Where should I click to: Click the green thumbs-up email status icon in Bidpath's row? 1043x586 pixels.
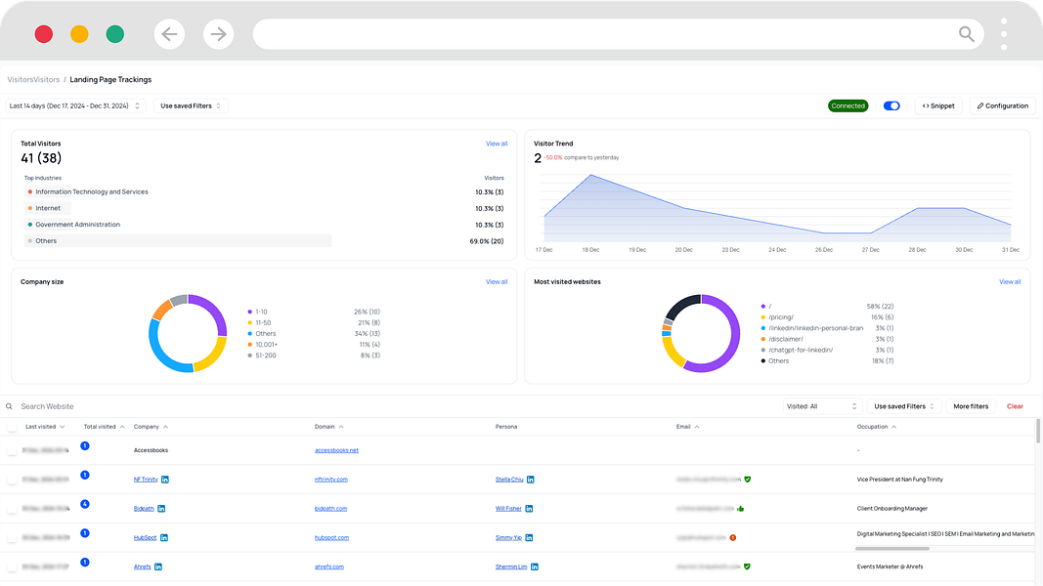click(741, 508)
